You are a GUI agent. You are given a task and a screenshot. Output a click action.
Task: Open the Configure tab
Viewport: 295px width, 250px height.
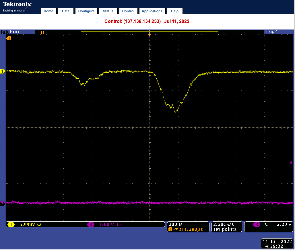pos(86,11)
